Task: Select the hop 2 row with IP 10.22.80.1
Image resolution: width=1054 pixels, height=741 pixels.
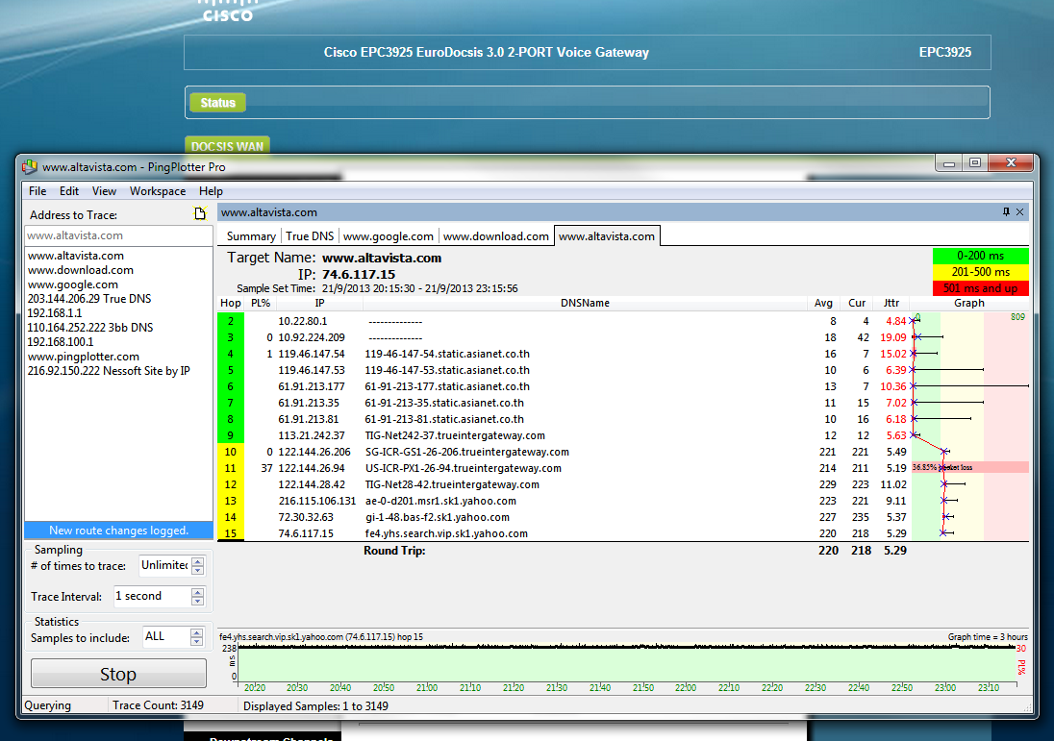Action: (x=623, y=321)
